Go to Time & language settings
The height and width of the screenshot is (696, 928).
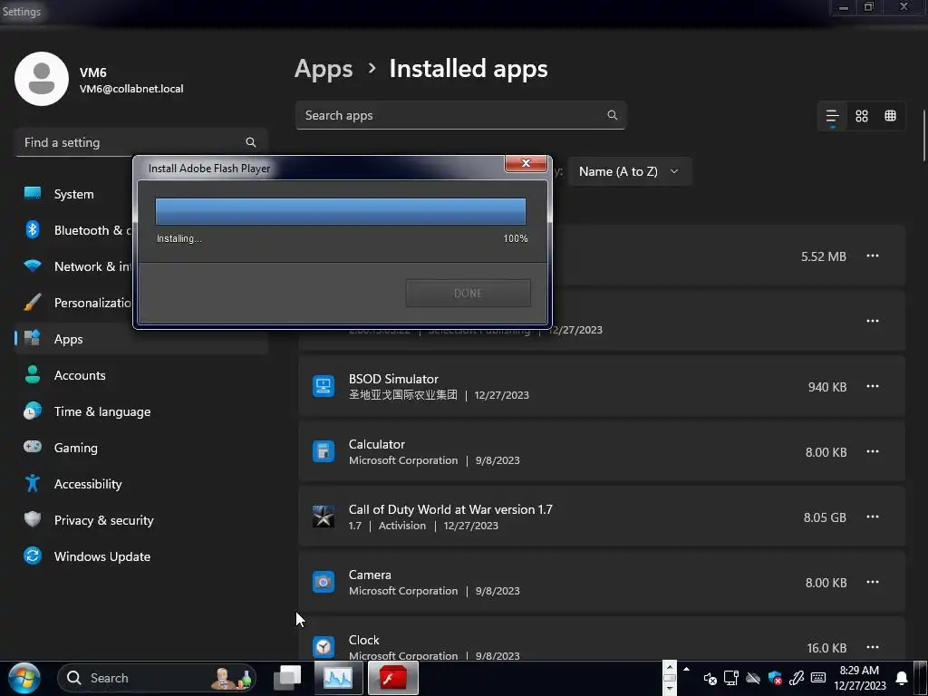click(x=141, y=411)
